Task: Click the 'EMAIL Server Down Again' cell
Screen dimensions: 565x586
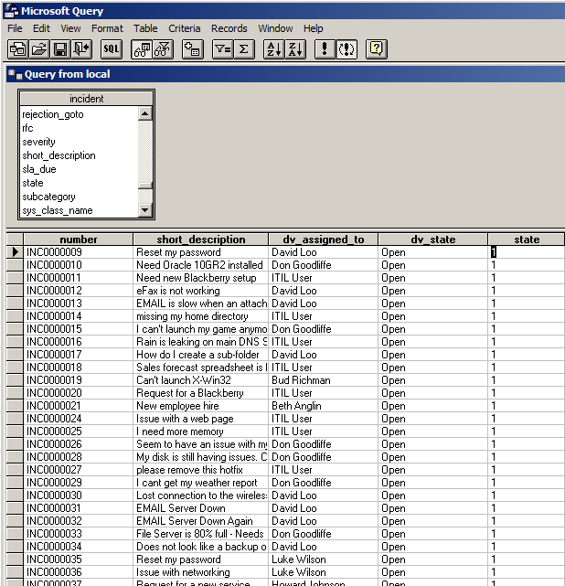Action: click(200, 521)
